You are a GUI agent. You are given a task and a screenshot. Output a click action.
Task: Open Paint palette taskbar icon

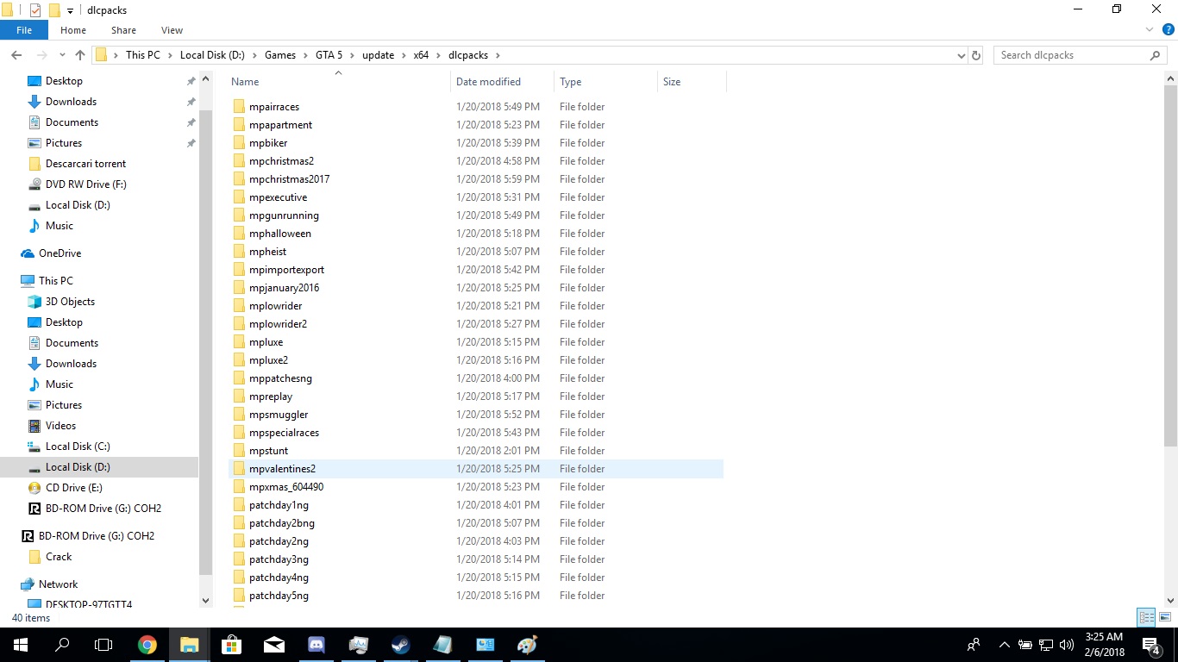pyautogui.click(x=528, y=645)
